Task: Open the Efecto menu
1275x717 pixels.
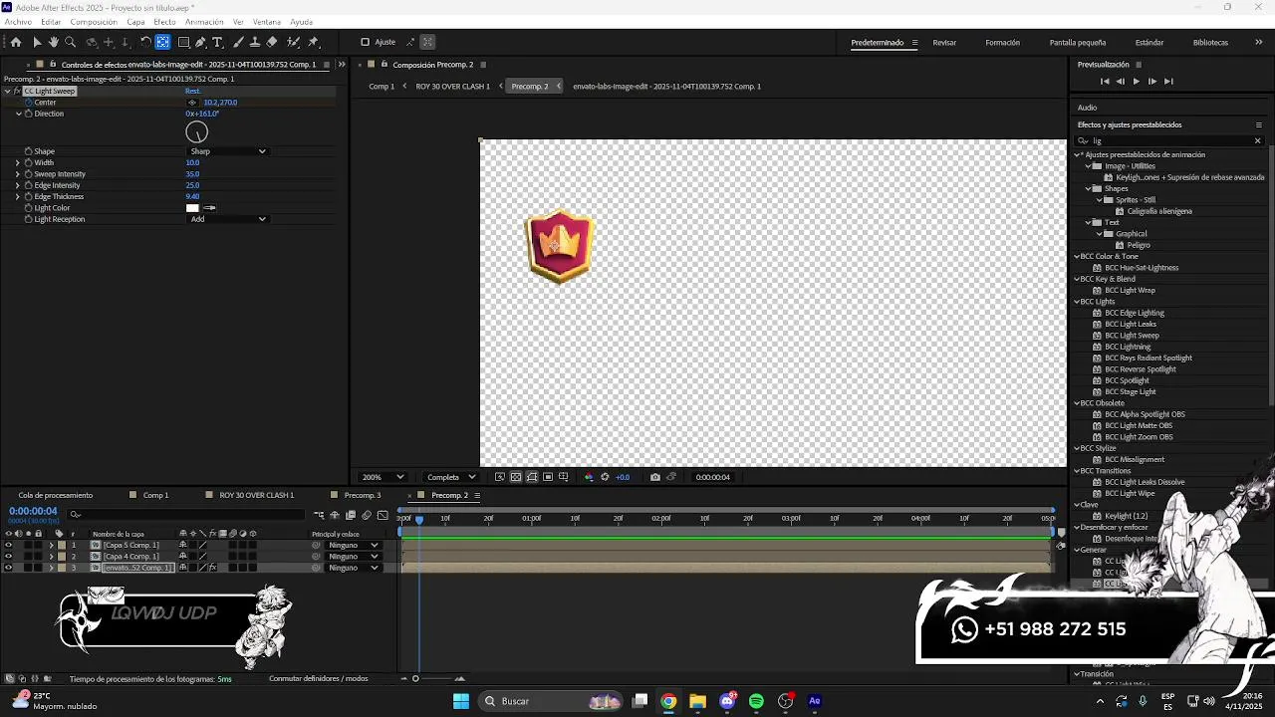Action: click(x=164, y=22)
